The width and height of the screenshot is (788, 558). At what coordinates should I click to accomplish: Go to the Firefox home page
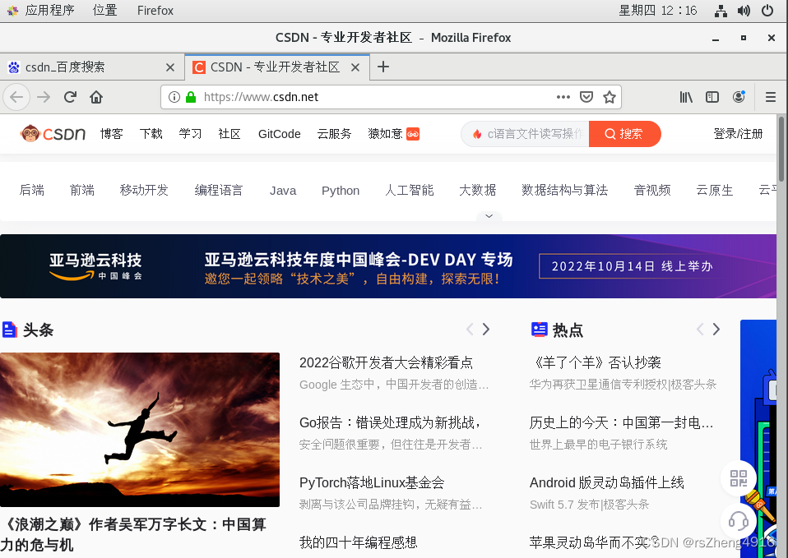(96, 97)
